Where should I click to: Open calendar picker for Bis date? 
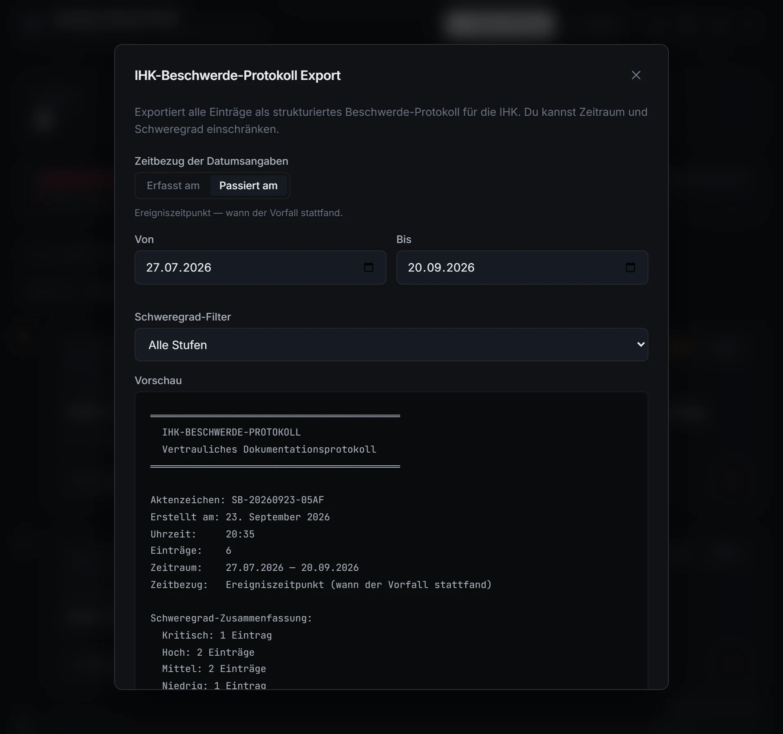(x=630, y=268)
